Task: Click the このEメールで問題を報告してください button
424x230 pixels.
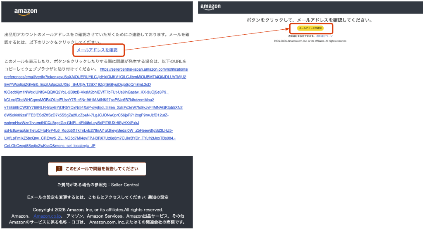Action: point(97,169)
